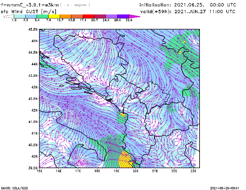This screenshot has width=246, height=190.
Task: Click the green legend swatch (5.4–7.9)
Action: [43, 16]
